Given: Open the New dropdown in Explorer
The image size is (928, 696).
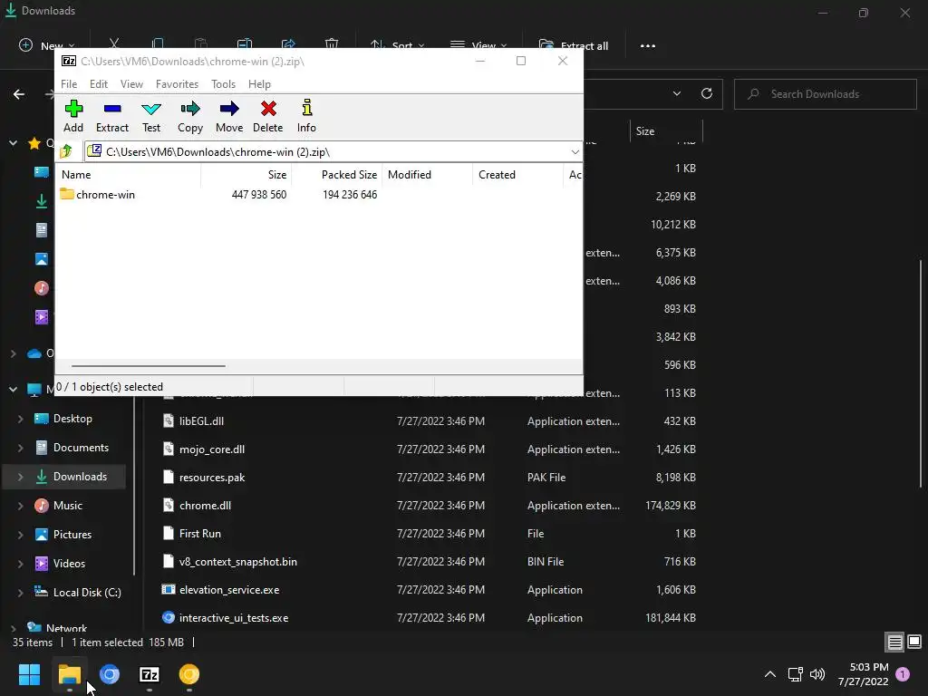Looking at the screenshot, I should pyautogui.click(x=47, y=45).
